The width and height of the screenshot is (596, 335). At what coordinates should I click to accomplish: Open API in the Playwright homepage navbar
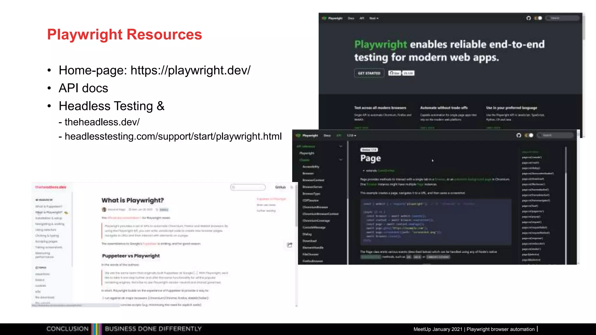click(x=362, y=18)
